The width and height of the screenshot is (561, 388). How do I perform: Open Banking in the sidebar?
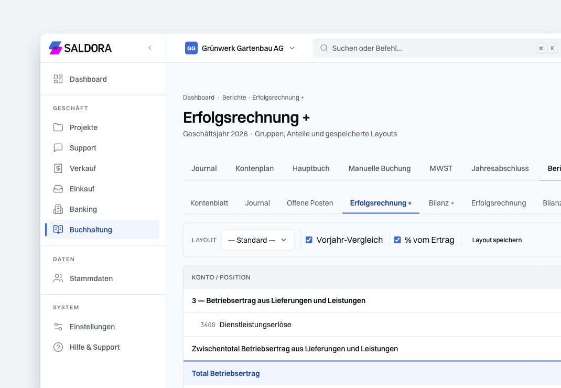coord(103,209)
